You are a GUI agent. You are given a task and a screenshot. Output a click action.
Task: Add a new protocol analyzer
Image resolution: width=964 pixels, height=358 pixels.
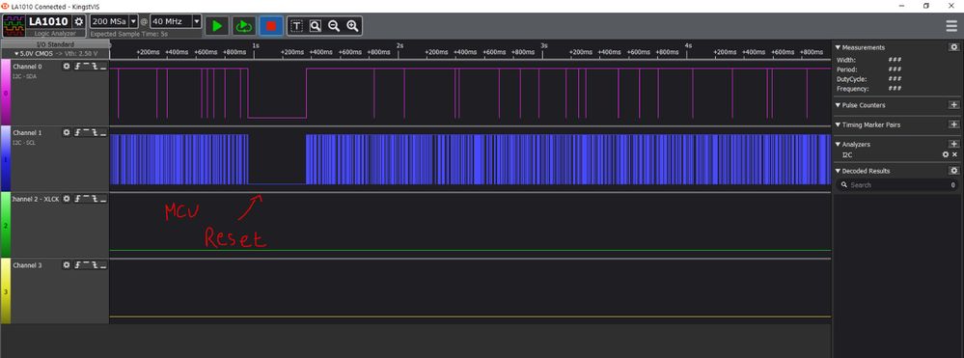953,144
